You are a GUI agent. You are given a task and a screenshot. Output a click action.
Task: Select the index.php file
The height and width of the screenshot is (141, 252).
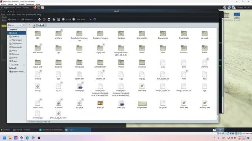tap(80, 87)
